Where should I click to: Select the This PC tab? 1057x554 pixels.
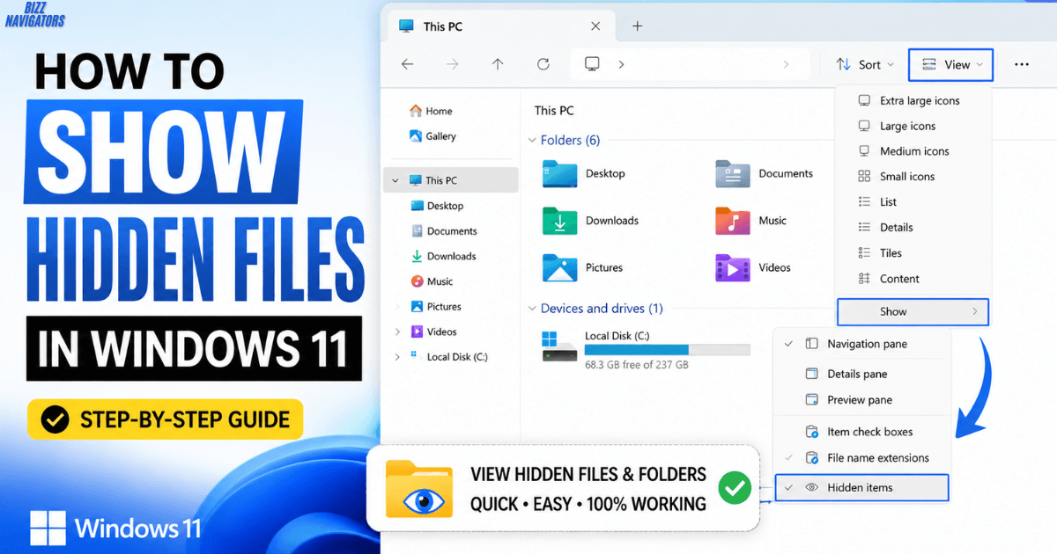point(501,26)
